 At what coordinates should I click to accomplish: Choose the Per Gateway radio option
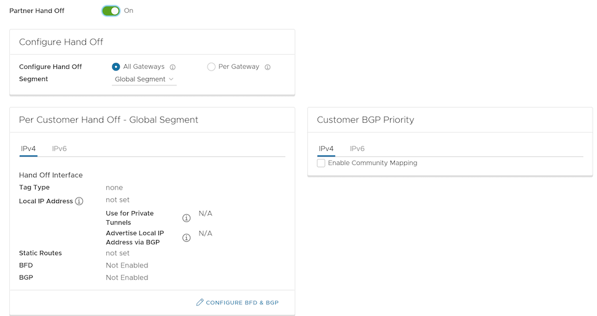tap(211, 67)
